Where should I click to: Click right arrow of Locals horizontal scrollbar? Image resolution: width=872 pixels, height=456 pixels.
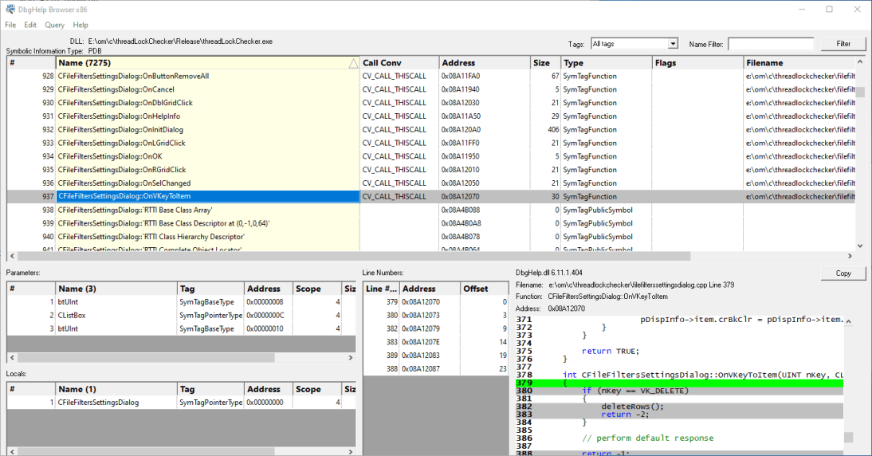point(351,451)
